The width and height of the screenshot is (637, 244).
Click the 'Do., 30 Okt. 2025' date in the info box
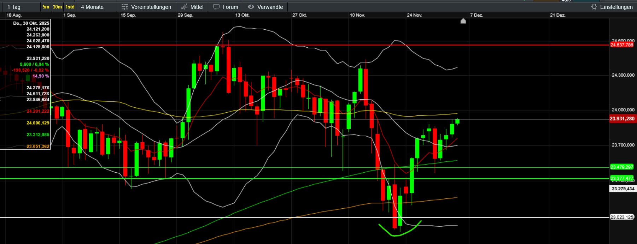tap(31, 23)
